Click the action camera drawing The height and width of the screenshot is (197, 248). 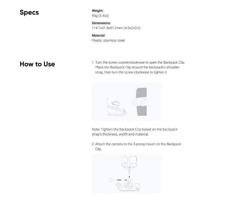click(129, 162)
